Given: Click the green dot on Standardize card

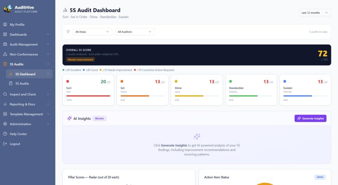Looking at the screenshot, I should [x=230, y=82].
